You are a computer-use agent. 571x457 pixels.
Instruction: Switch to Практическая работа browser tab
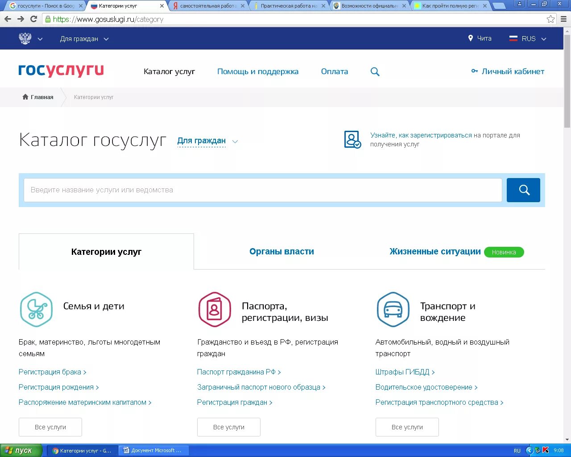[x=289, y=6]
